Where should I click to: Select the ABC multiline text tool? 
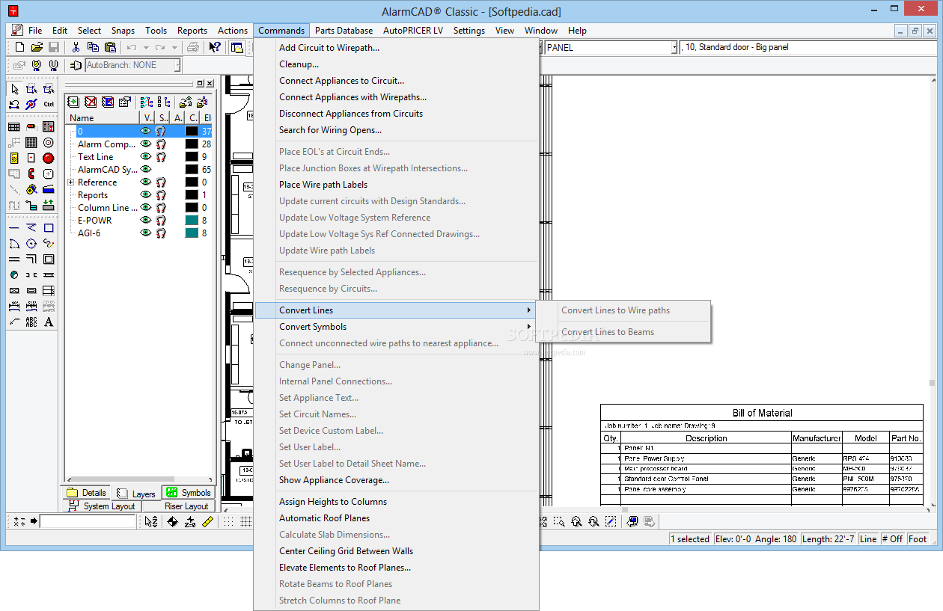click(x=31, y=322)
